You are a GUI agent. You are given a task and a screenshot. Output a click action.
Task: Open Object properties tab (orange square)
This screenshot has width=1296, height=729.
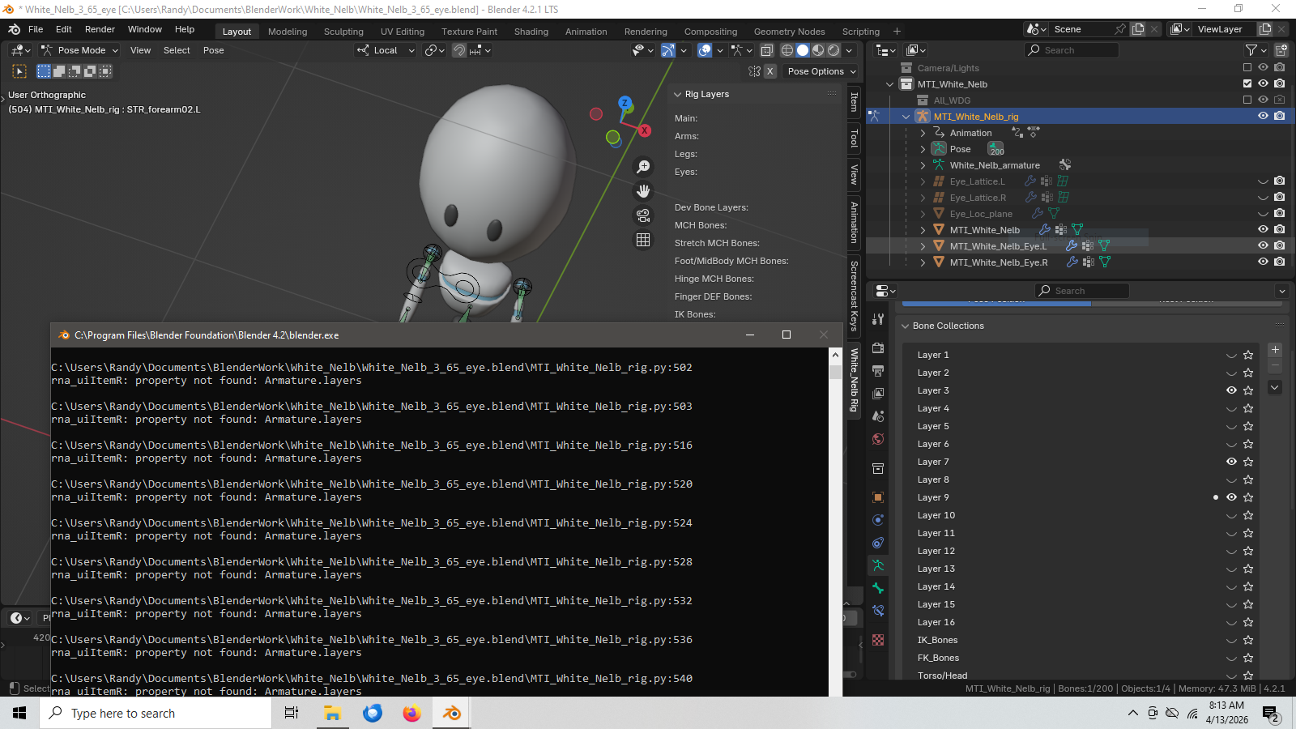(x=878, y=497)
